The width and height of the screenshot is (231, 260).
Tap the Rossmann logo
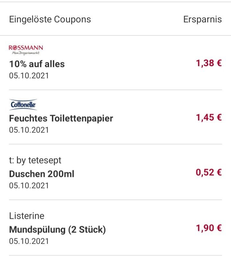26,50
